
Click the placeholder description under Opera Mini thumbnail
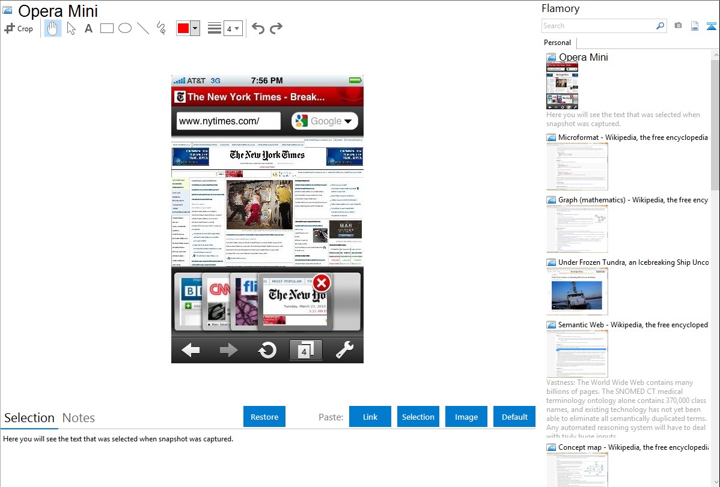point(623,119)
